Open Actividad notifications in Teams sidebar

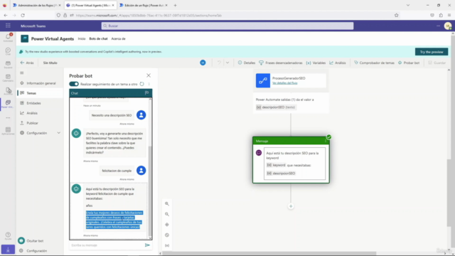click(8, 38)
